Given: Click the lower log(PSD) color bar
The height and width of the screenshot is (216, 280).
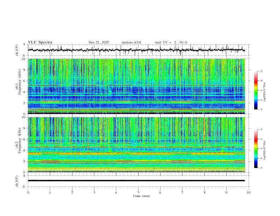Looking at the screenshot, I should pyautogui.click(x=256, y=149).
